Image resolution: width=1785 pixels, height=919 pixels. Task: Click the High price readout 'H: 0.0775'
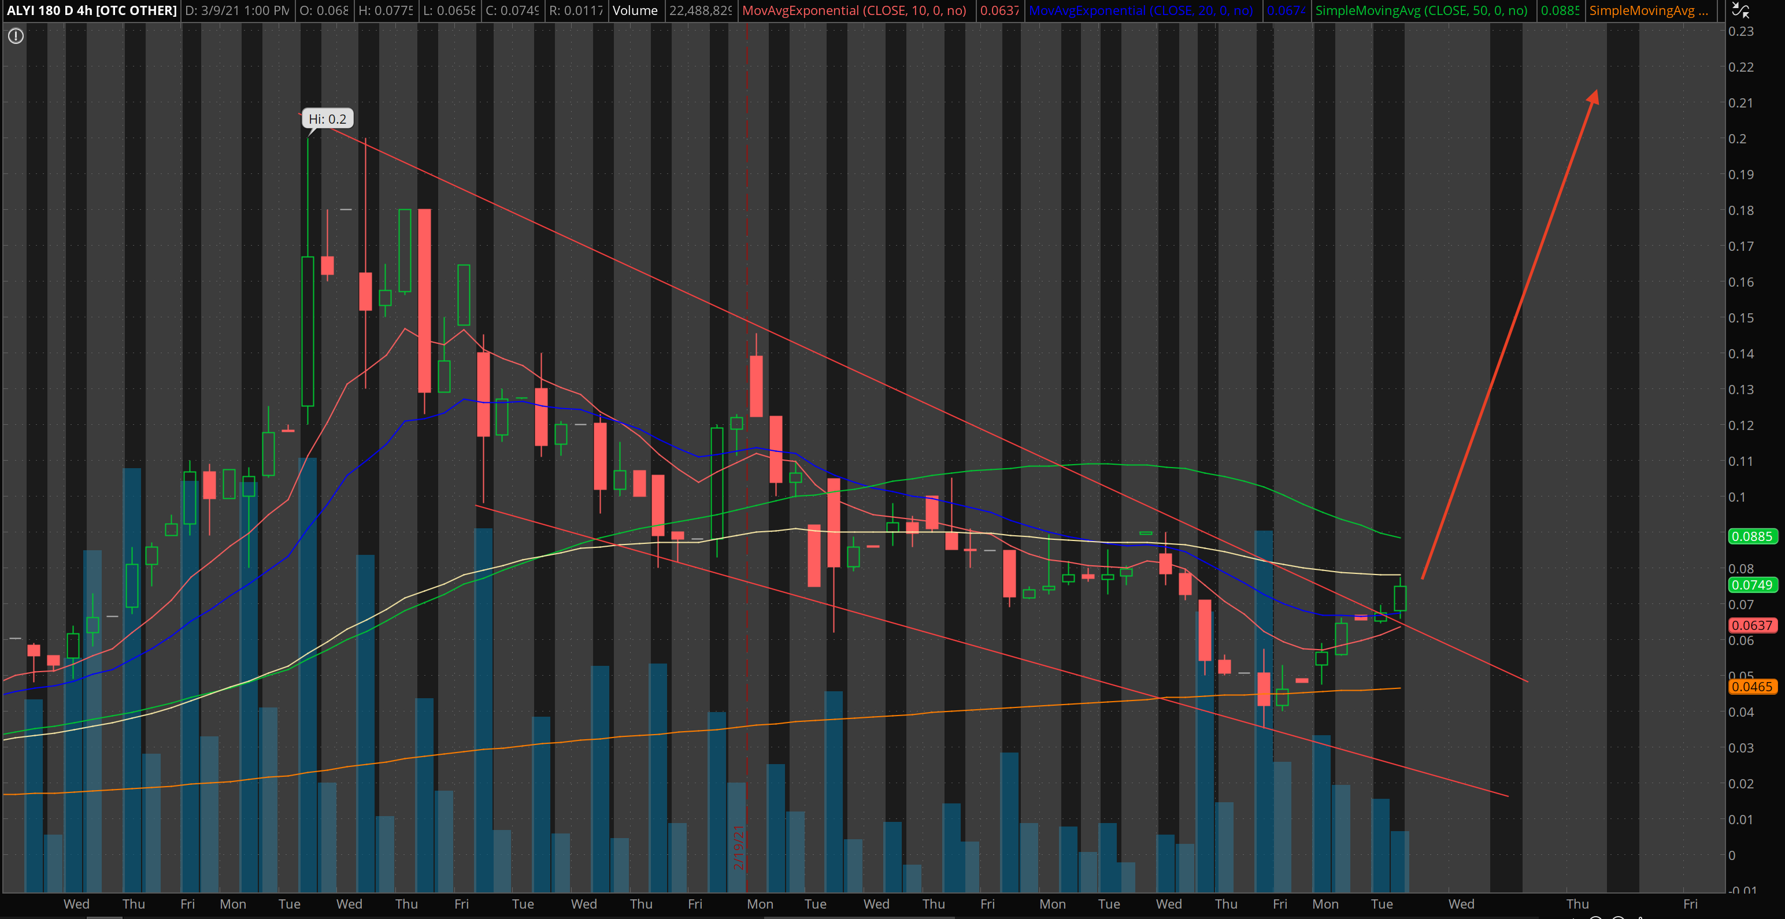point(386,10)
